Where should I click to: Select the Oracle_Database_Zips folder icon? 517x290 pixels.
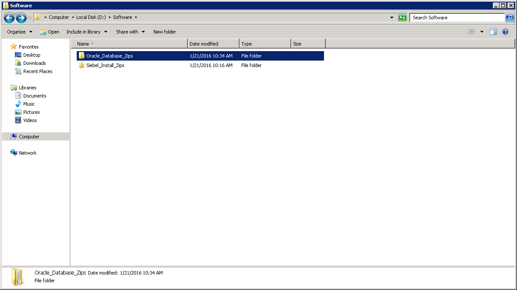tap(81, 56)
